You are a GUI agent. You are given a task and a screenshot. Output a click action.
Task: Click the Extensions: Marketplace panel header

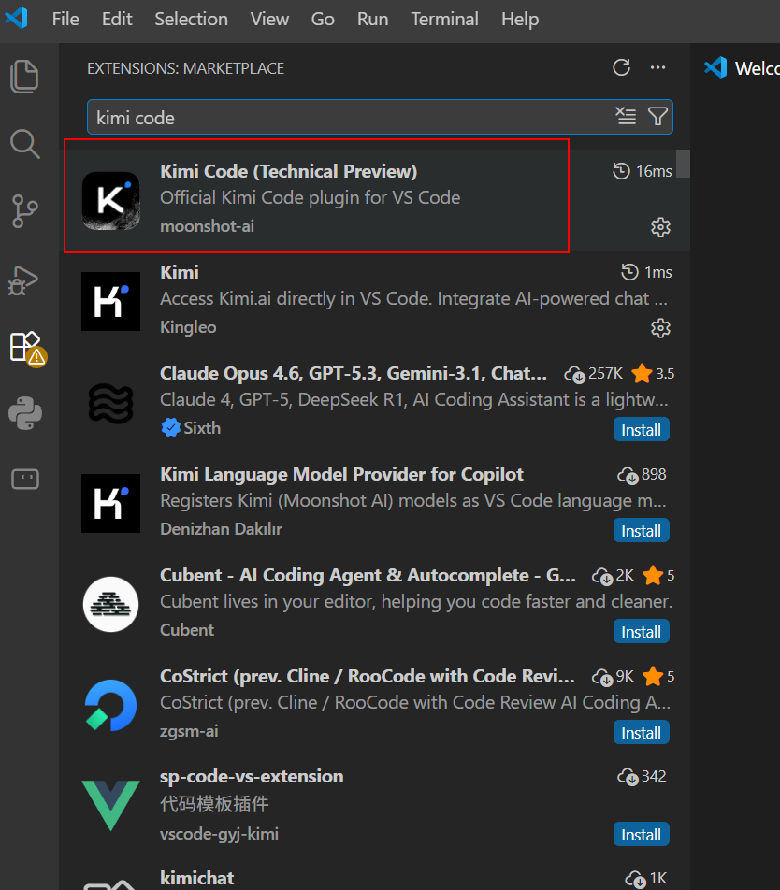click(x=185, y=68)
